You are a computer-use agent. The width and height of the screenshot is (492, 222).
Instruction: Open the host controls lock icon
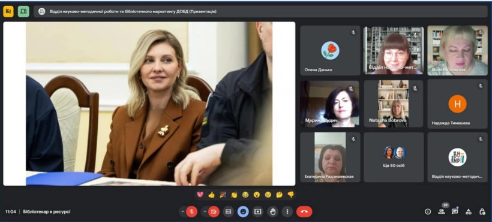tap(482, 211)
